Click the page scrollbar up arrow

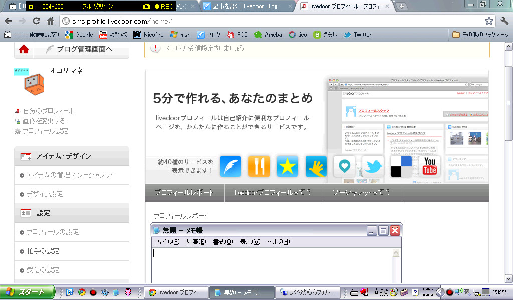click(509, 47)
